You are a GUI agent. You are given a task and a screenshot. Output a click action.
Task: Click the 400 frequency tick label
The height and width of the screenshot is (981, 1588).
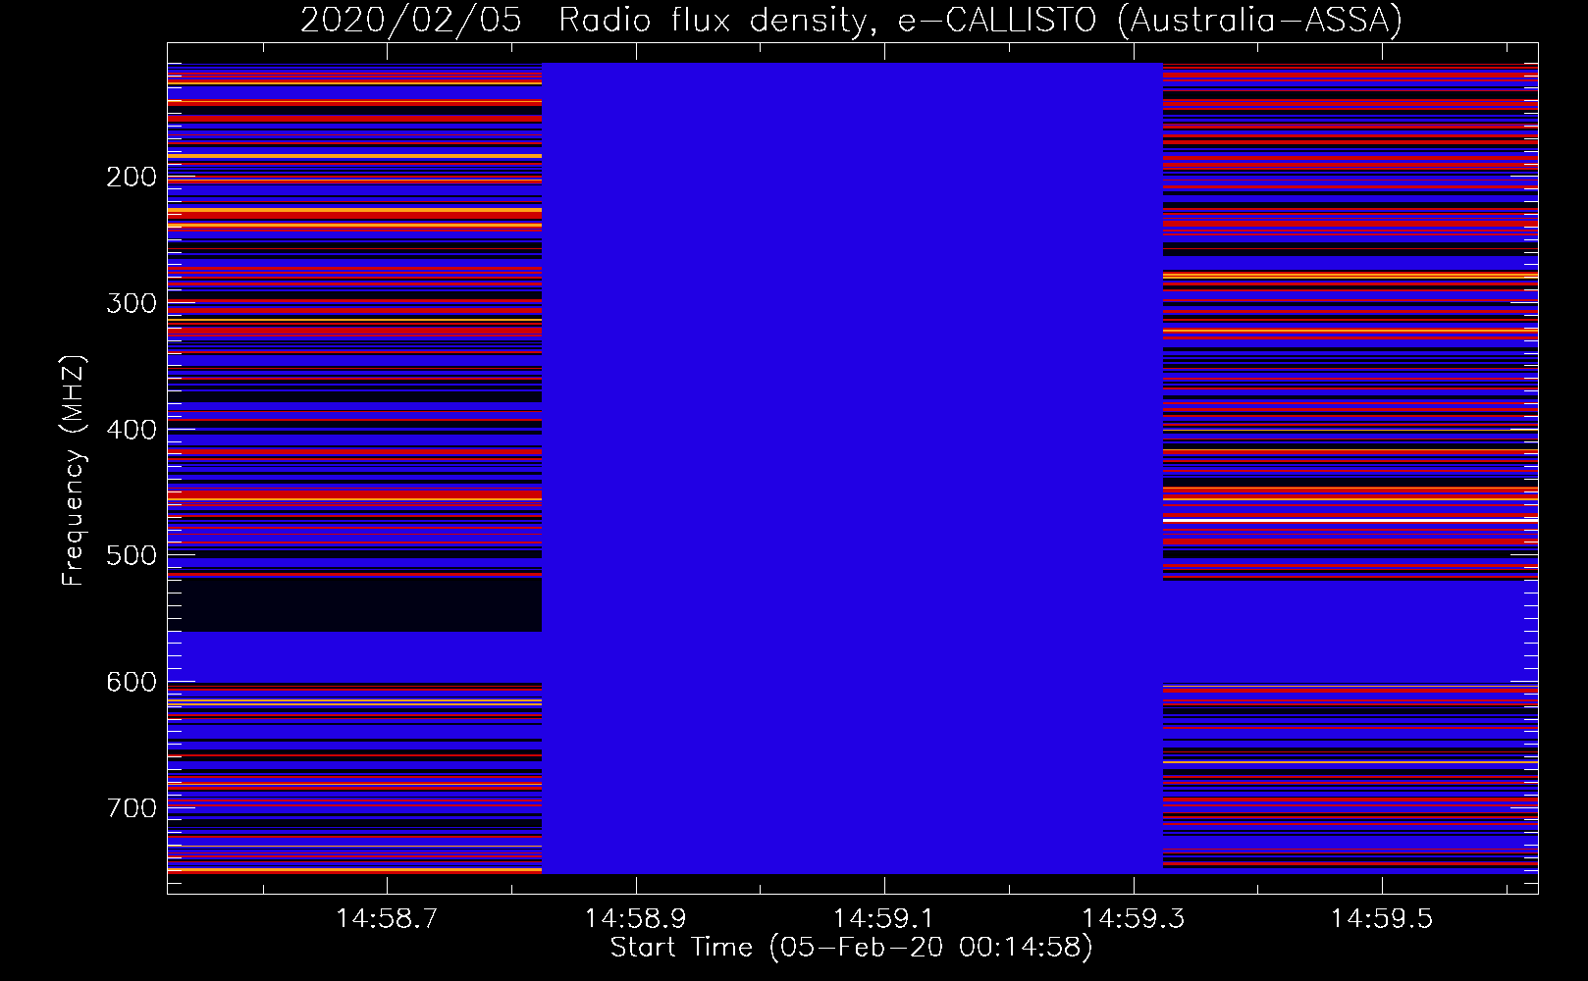pos(132,430)
